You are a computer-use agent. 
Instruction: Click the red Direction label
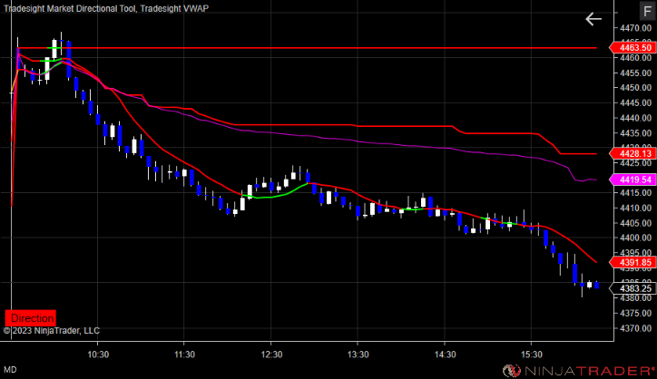[30, 318]
